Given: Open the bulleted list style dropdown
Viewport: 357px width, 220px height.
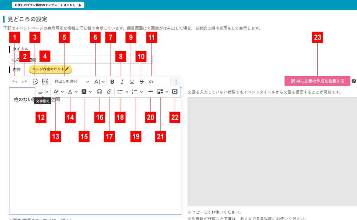Looking at the screenshot, I should click(x=122, y=92).
